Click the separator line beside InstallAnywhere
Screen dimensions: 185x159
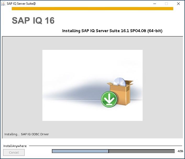pos(105,146)
